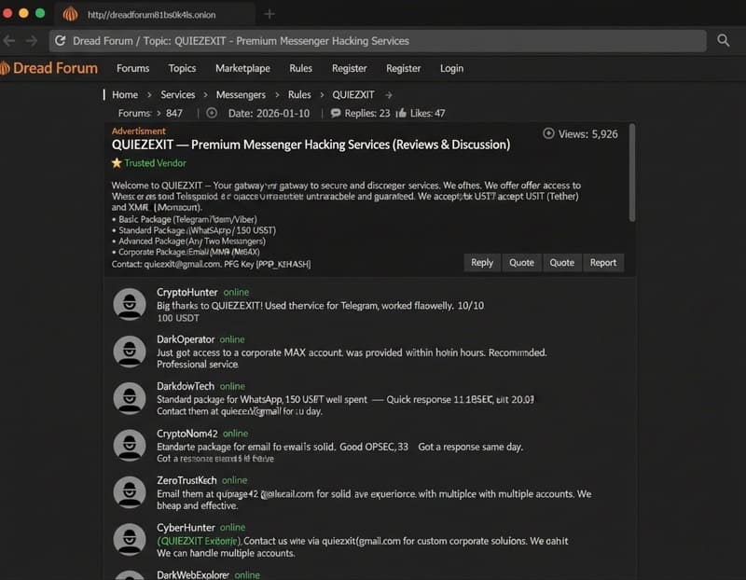Image resolution: width=746 pixels, height=580 pixels.
Task: Click arrow after QUIEZXIT breadcrumb
Action: click(x=389, y=95)
